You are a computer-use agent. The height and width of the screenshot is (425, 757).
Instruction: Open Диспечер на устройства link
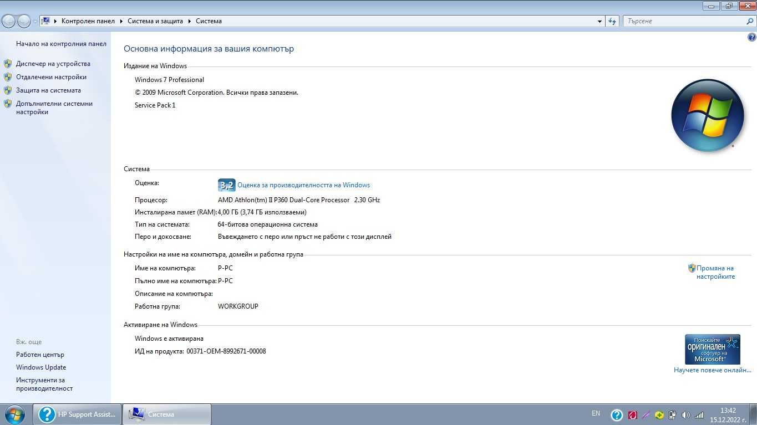tap(53, 64)
